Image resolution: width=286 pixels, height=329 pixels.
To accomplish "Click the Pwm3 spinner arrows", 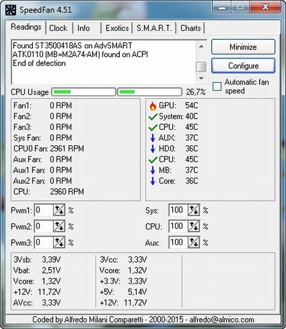I will [x=59, y=242].
